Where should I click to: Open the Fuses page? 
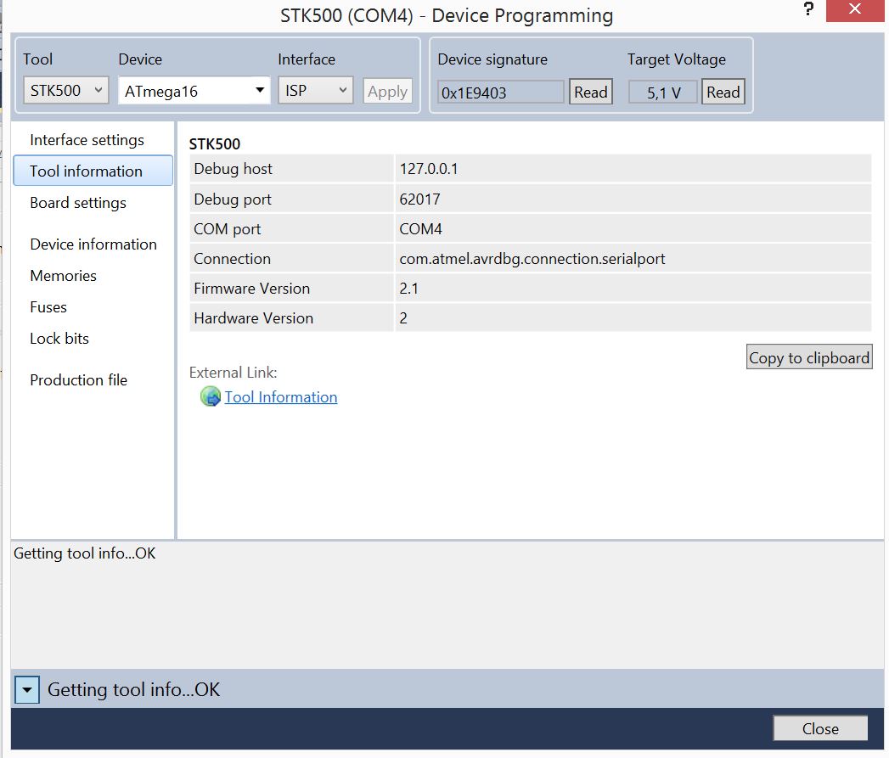tap(48, 307)
